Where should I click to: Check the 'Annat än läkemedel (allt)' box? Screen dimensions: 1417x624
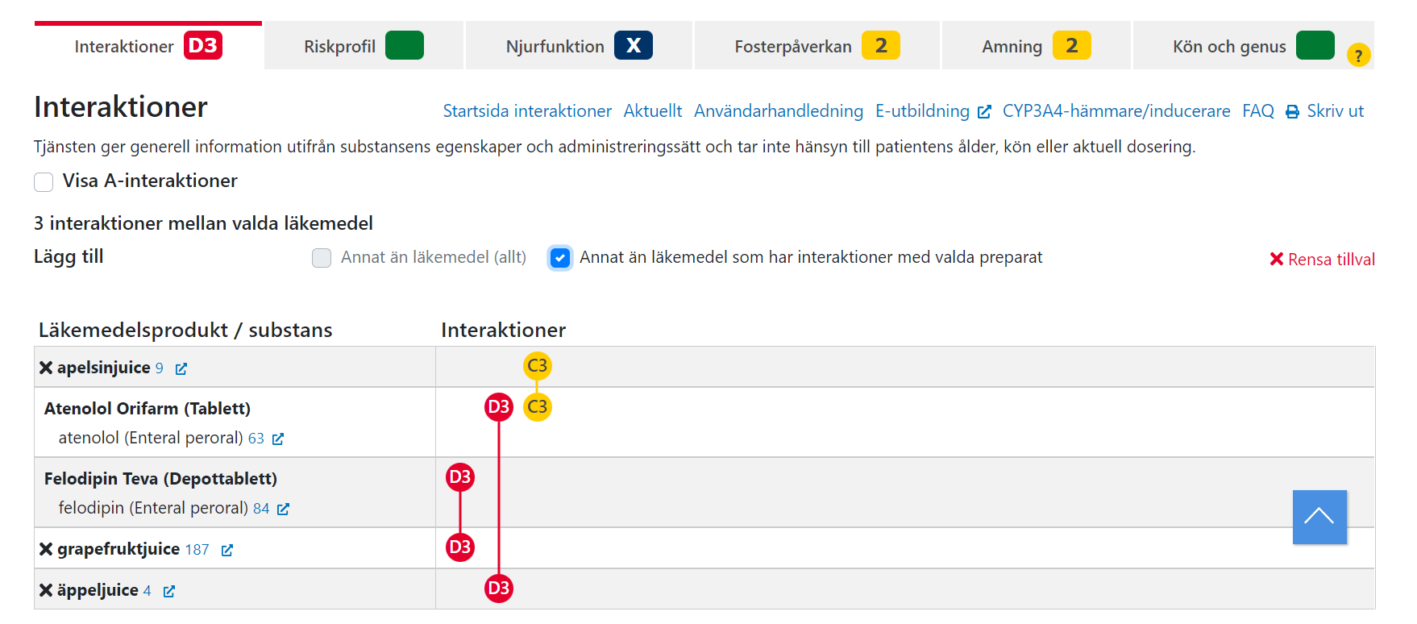click(x=322, y=258)
